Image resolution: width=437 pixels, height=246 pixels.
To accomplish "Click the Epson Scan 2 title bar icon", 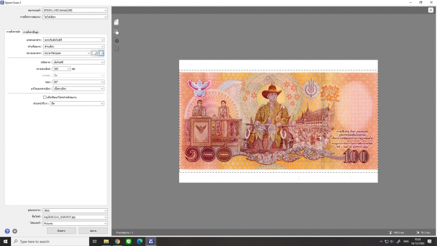I will [2, 3].
